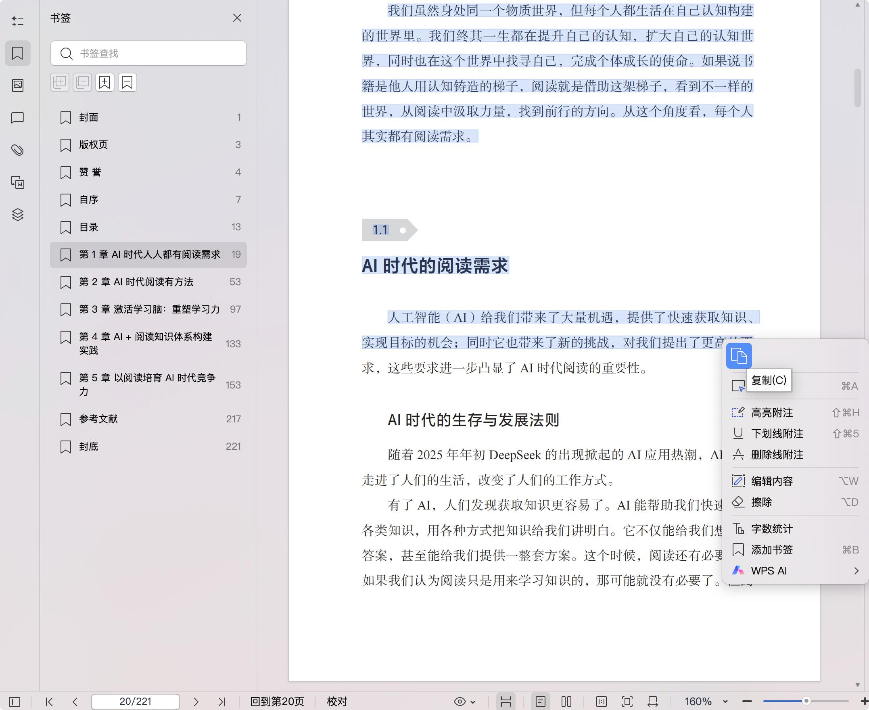Select 擦除 in context menu

point(795,502)
